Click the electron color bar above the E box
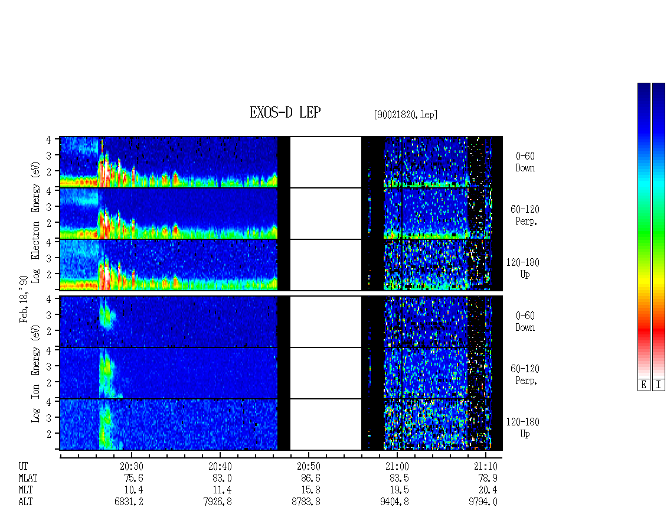The image size is (667, 517). [x=643, y=230]
